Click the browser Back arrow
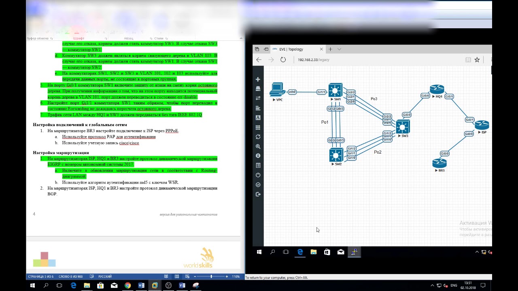Viewport: 518px width, 291px height. tap(259, 59)
